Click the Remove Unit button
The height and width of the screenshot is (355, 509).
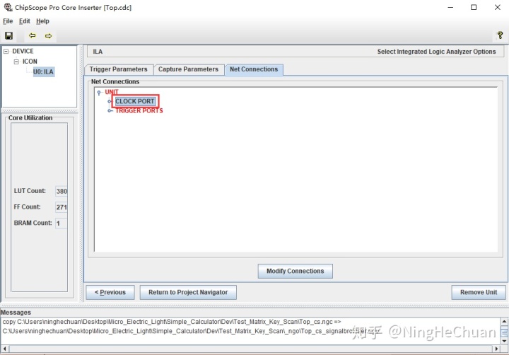tap(479, 292)
